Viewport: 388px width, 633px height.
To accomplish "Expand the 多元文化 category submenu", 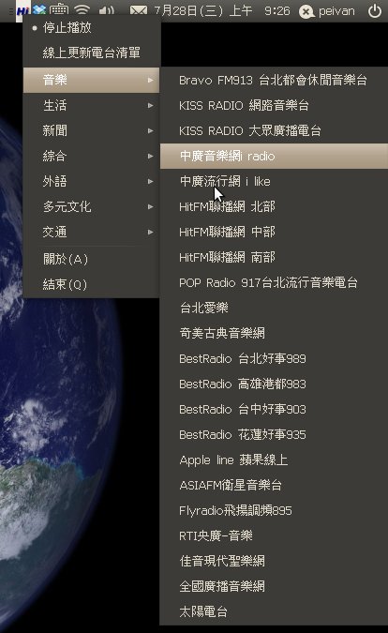I will (92, 206).
